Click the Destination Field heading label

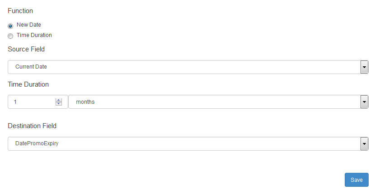coord(32,126)
